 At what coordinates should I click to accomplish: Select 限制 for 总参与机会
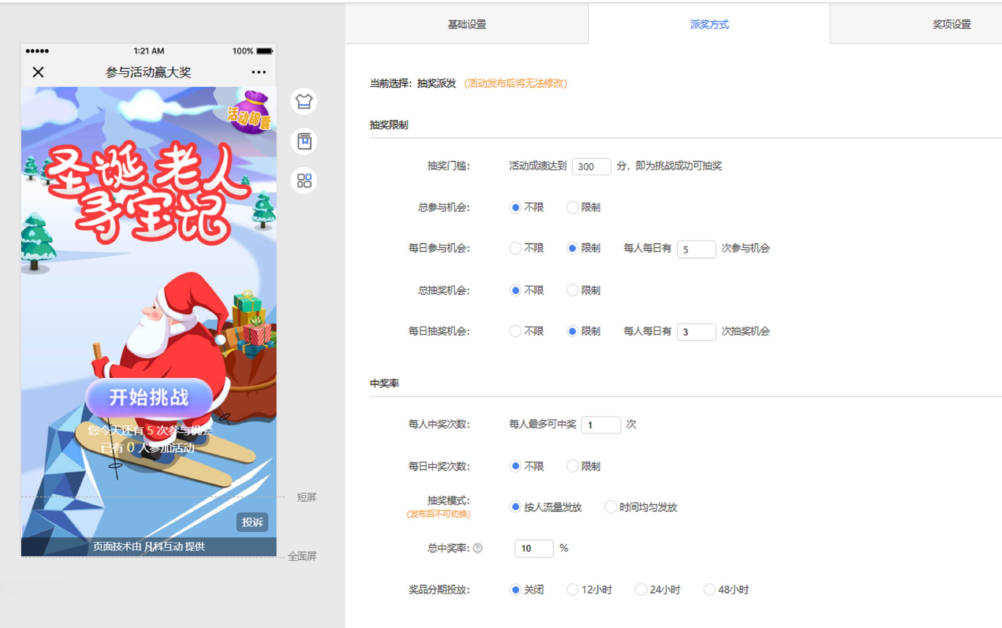click(x=573, y=207)
